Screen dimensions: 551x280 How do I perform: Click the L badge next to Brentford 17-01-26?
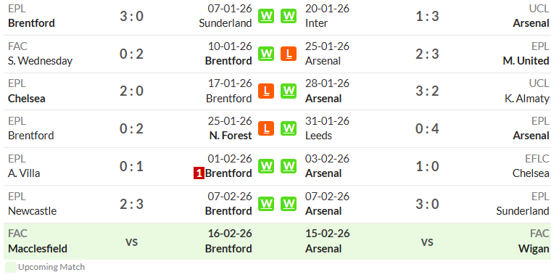pos(266,91)
